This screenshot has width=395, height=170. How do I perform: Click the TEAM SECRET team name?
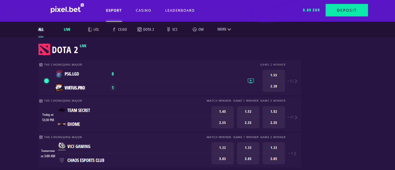79,110
